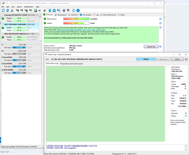Click the Help question mark toolbar icon
Screen dimensions: 189x155
74,11
